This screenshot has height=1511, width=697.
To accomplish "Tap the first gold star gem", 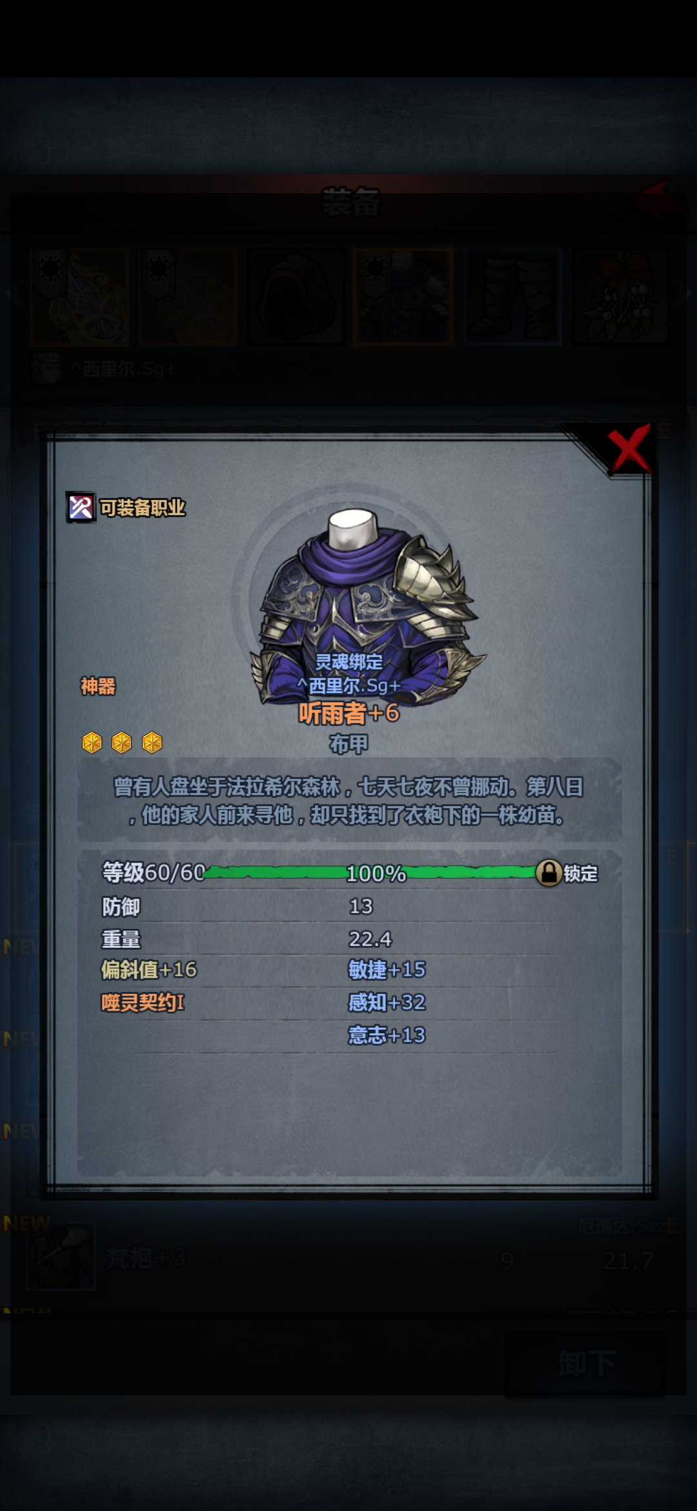I will click(x=92, y=743).
